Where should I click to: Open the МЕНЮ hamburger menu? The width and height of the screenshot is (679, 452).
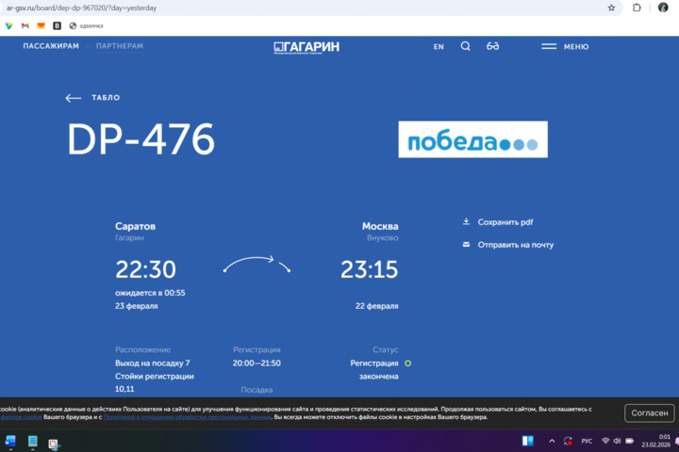tap(565, 46)
